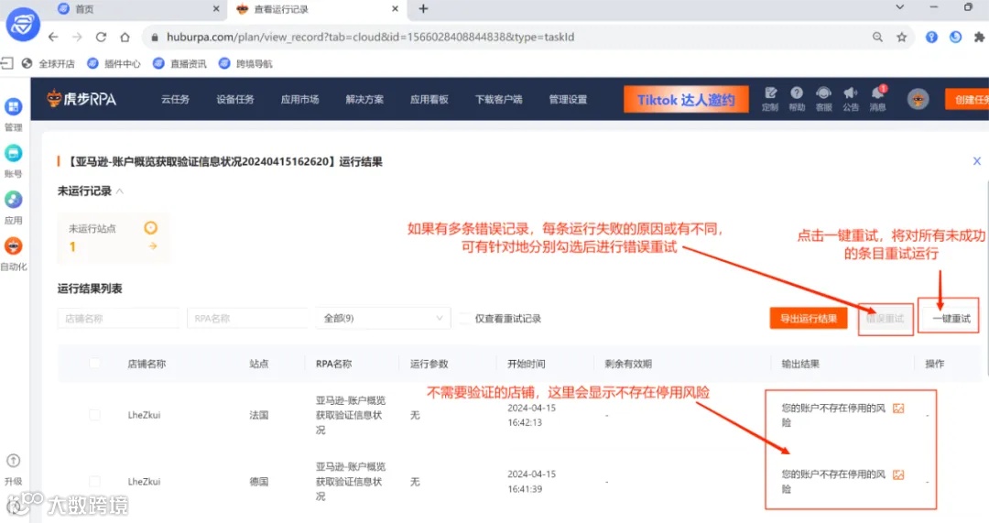Reload the page with the refresh icon
989x523 pixels.
point(101,38)
